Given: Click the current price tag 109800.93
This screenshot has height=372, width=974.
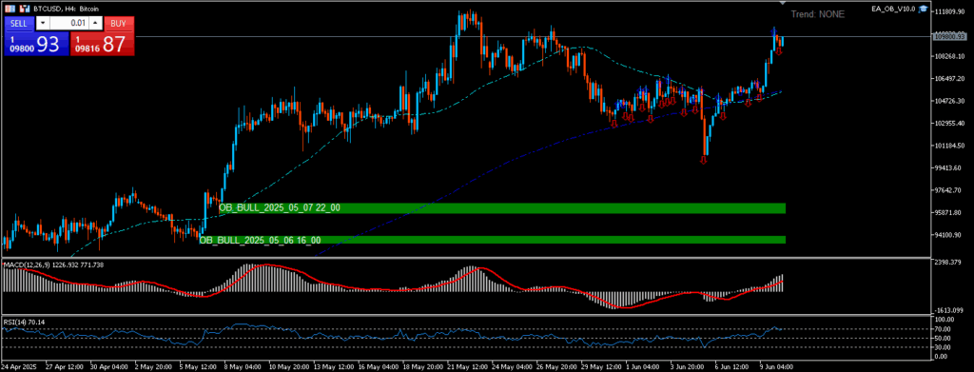Looking at the screenshot, I should [948, 36].
